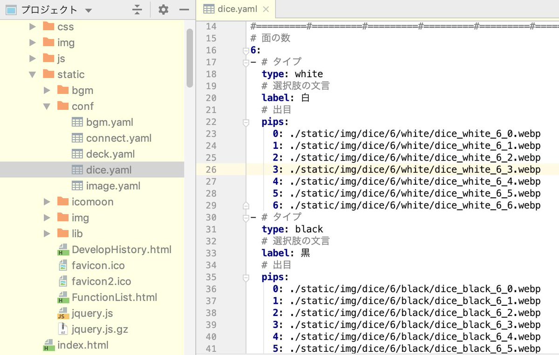Click 'type: black' on line 31
Viewport: 559px width, 355px height.
[x=292, y=229]
